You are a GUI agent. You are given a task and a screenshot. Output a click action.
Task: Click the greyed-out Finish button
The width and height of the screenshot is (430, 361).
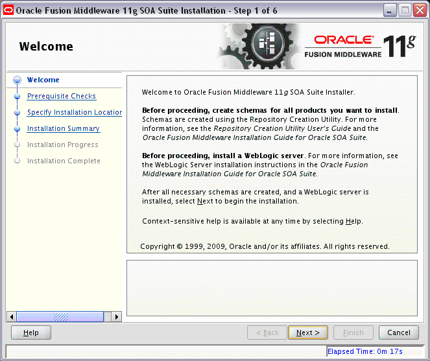point(353,332)
